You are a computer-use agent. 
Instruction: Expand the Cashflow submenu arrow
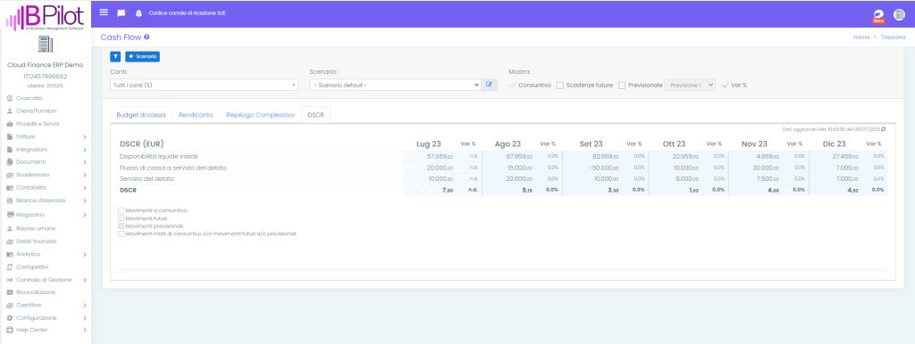point(85,305)
